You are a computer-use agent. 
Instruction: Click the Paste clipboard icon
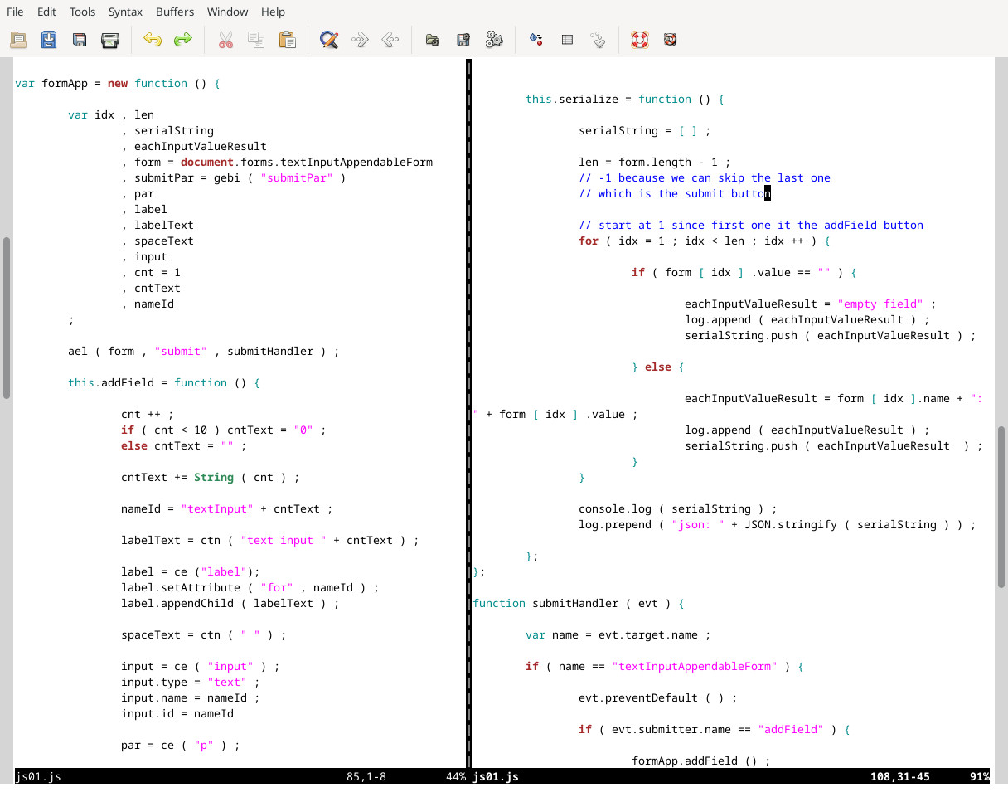pyautogui.click(x=287, y=40)
